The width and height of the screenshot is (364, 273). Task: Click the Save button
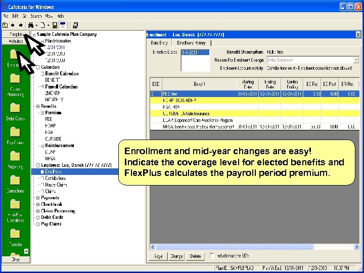(158, 256)
